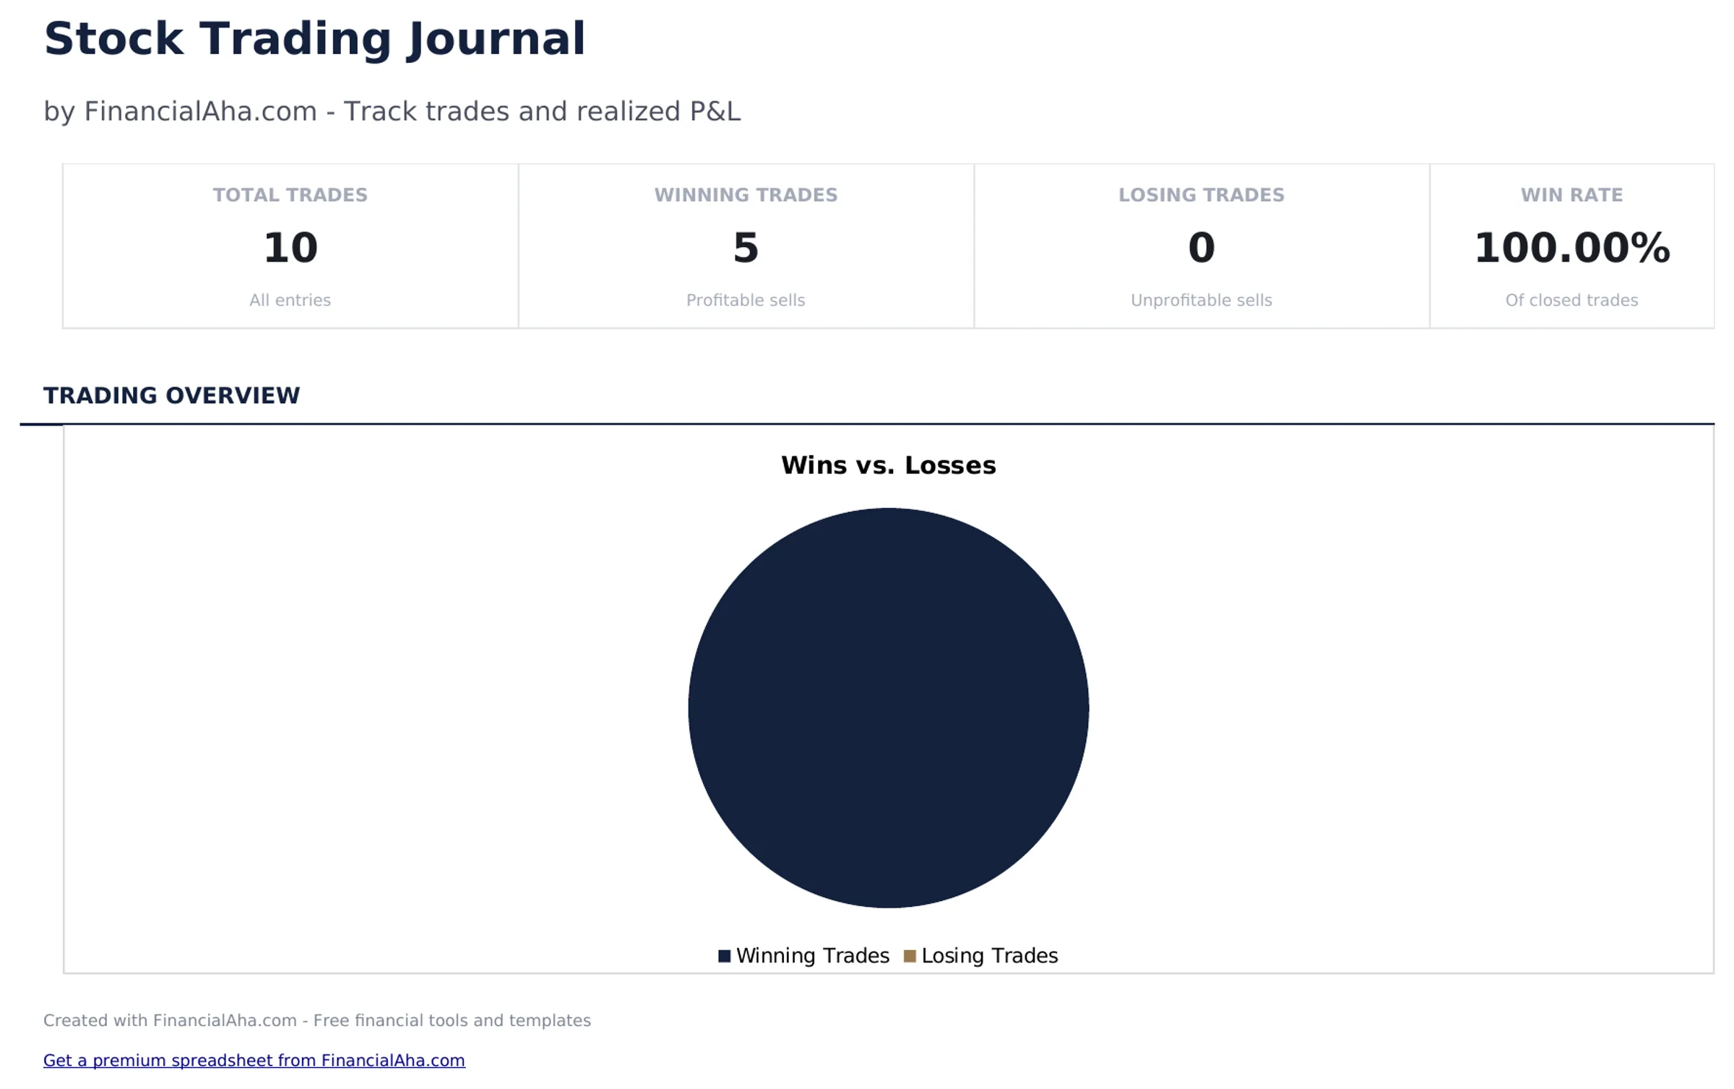Screen dimensions: 1734x1089
Task: Select the Winning Trades legend label
Action: 812,955
